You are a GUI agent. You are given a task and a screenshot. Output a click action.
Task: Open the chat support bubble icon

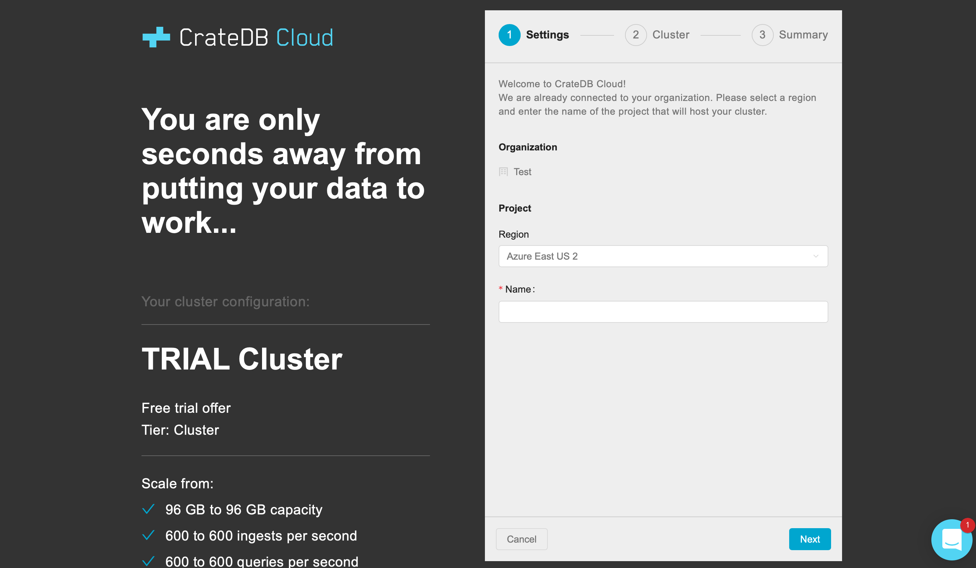(951, 540)
